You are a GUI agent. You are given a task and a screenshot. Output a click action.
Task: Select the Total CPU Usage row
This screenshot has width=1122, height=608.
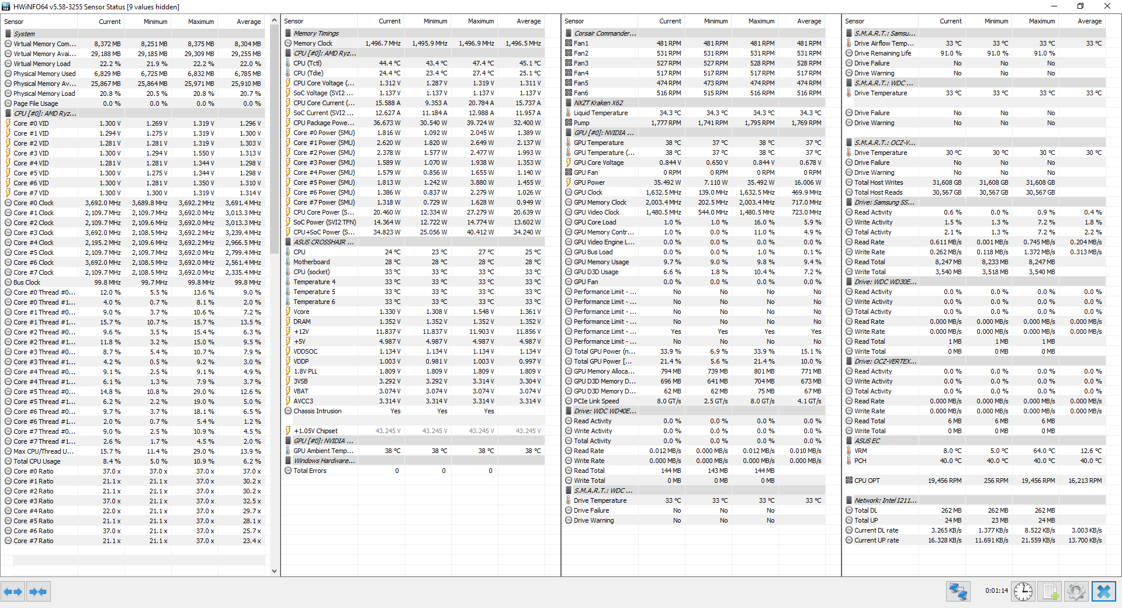(134, 461)
